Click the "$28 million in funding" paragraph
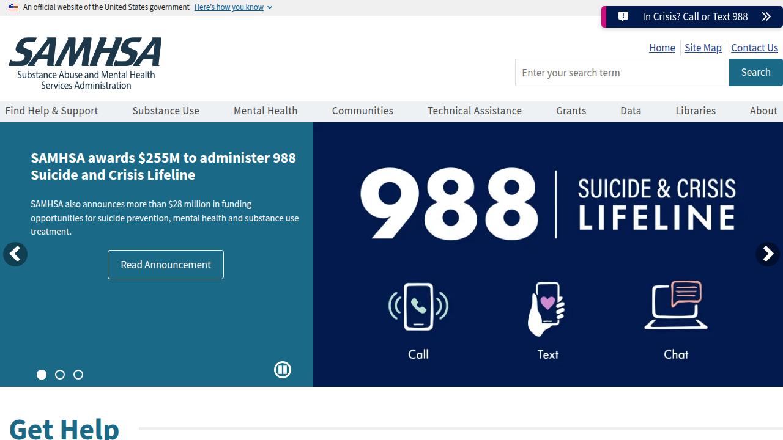 tap(165, 218)
